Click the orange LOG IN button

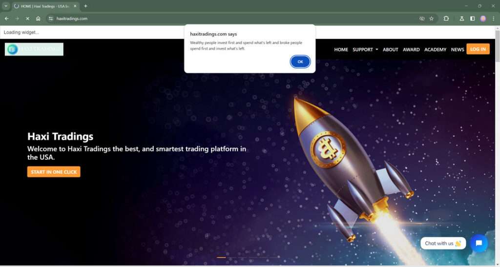(x=478, y=49)
